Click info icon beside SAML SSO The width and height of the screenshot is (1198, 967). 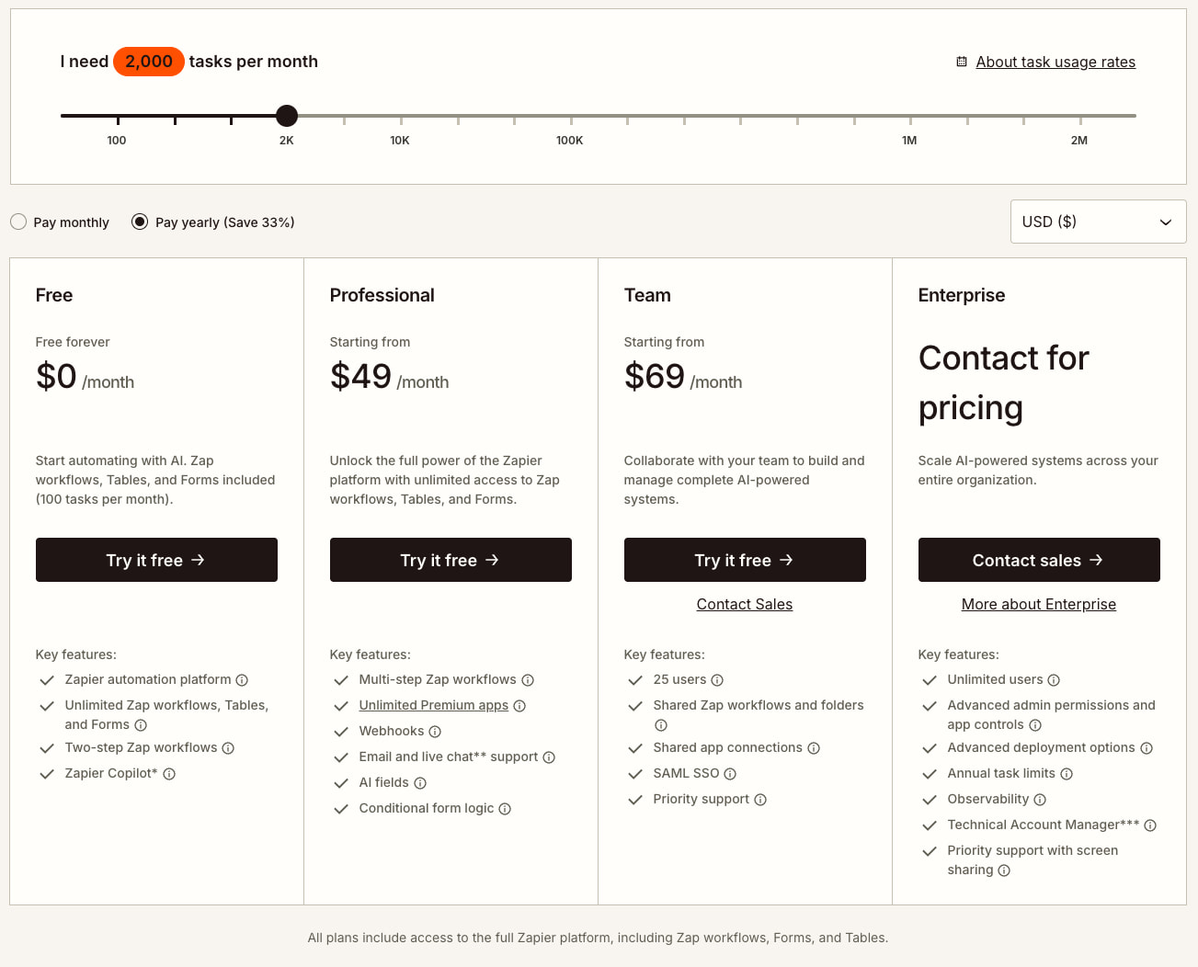(730, 774)
